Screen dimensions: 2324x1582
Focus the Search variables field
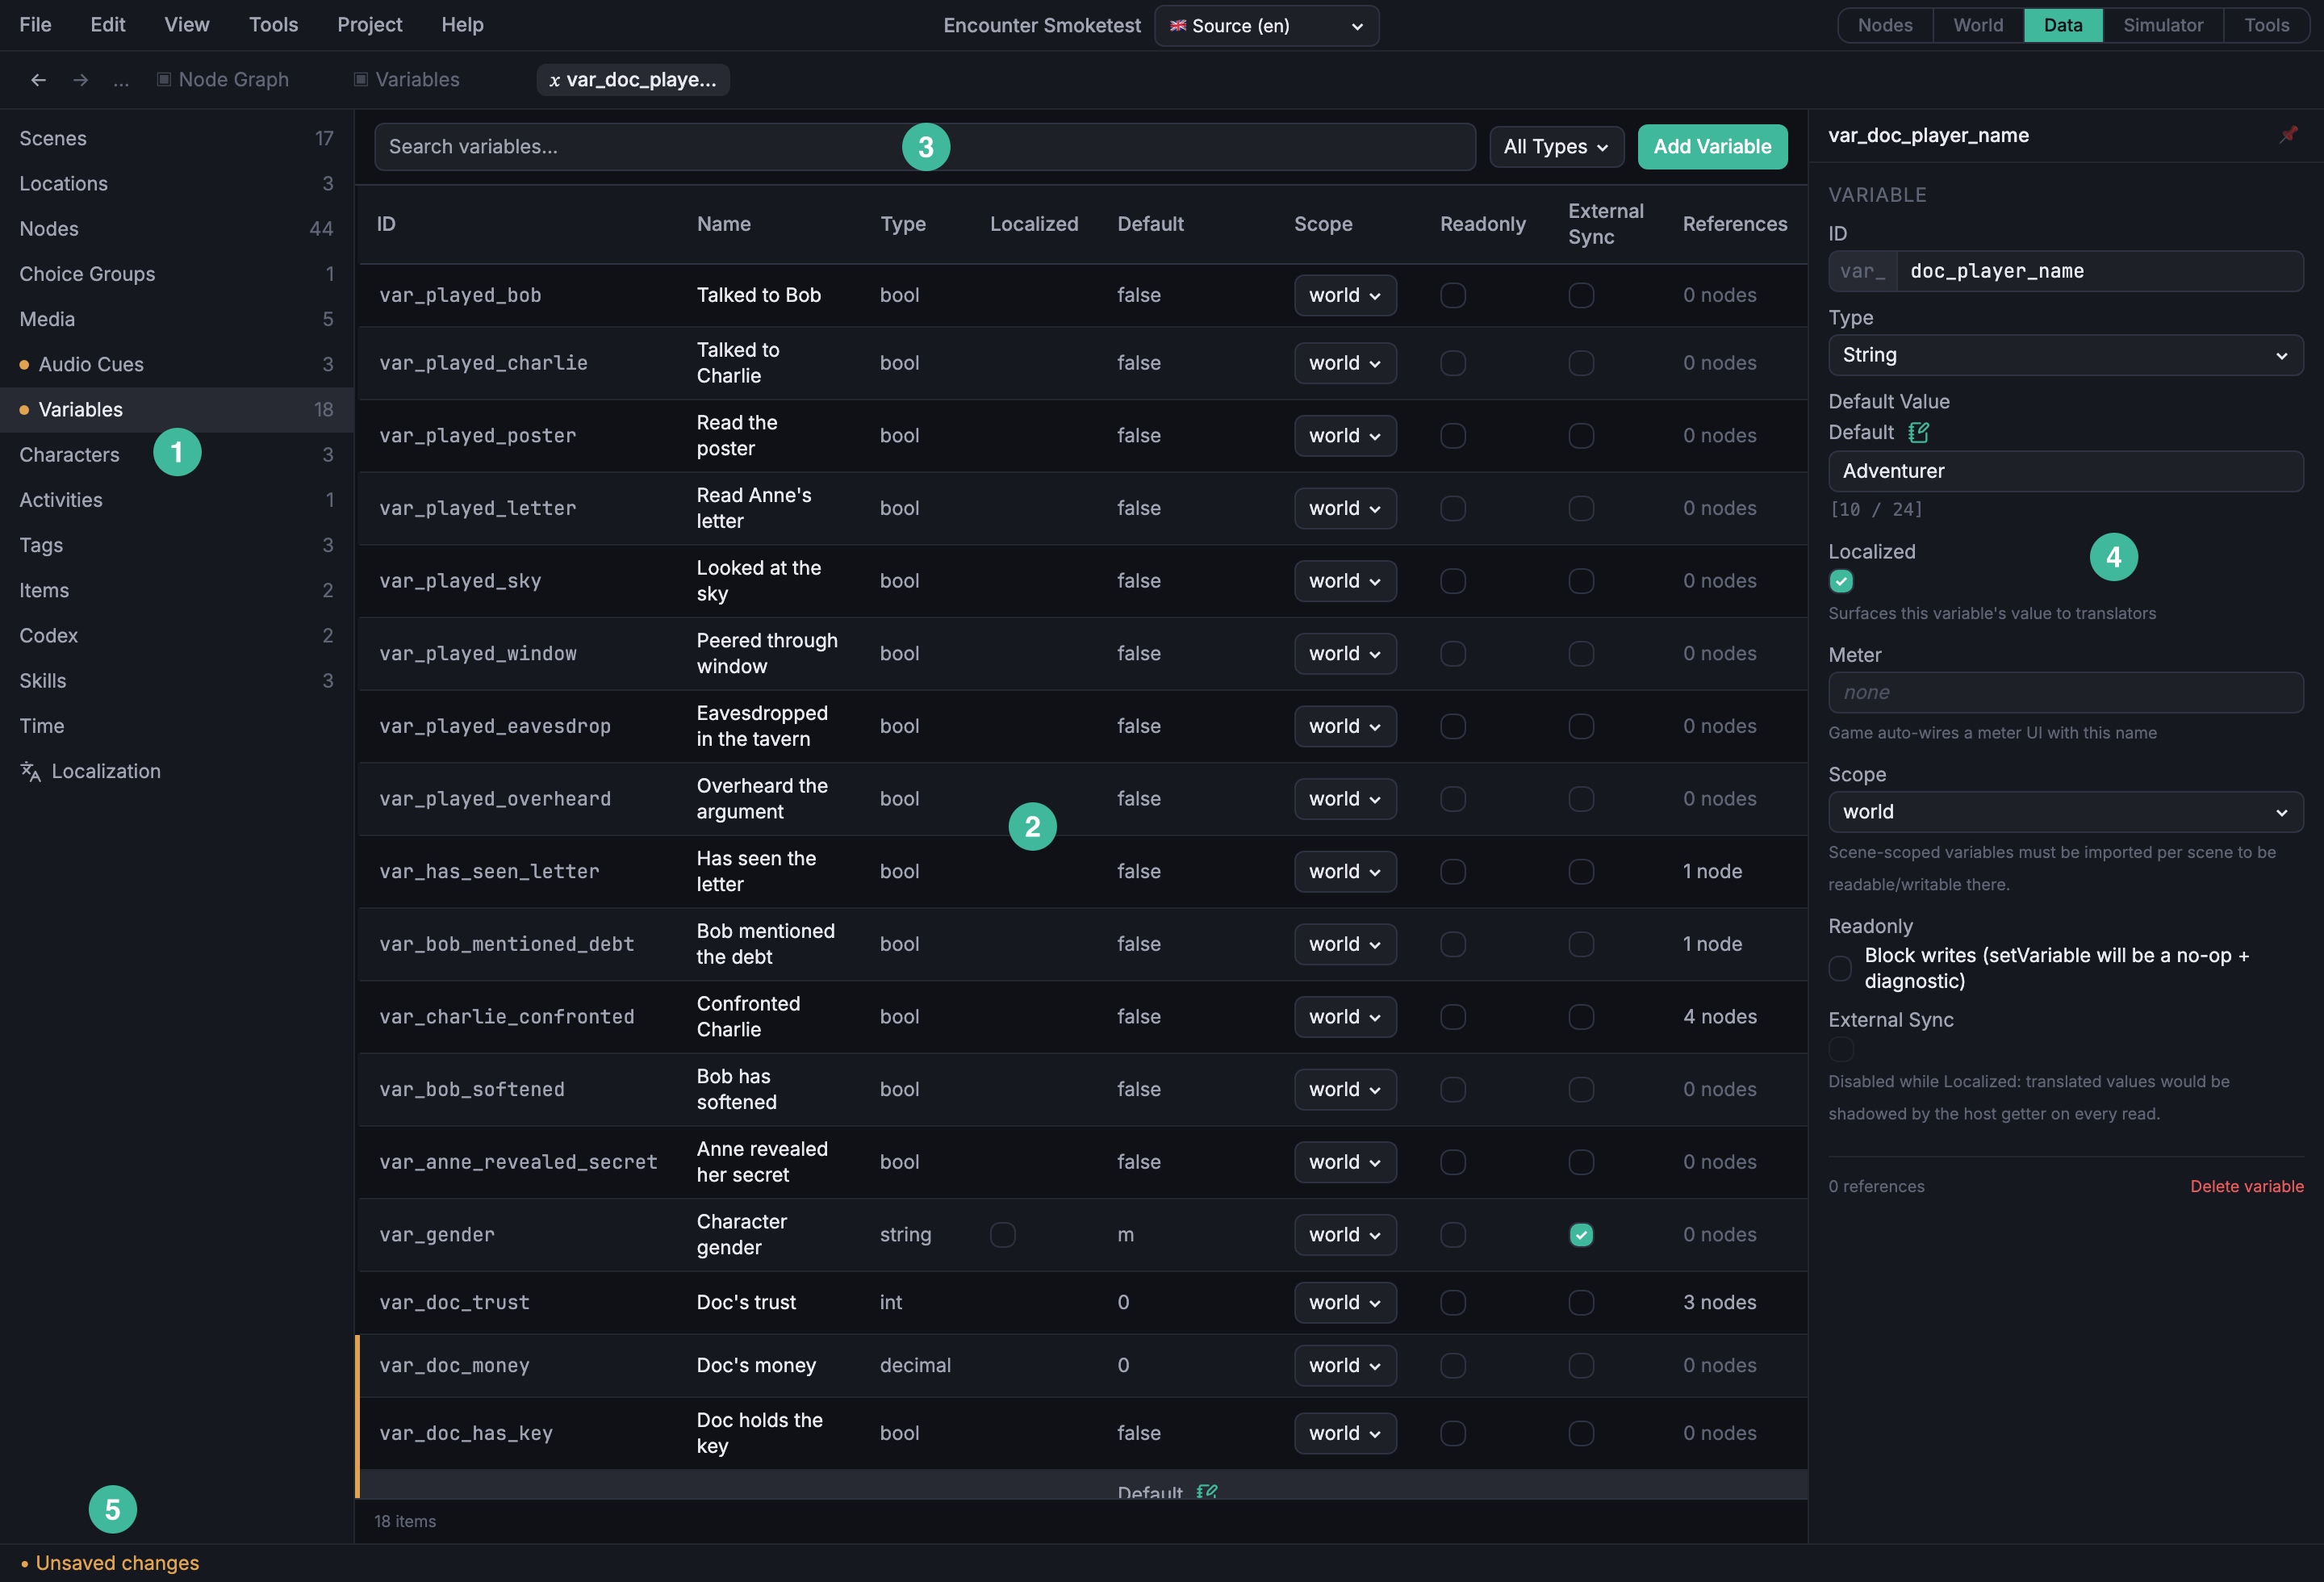tap(924, 147)
